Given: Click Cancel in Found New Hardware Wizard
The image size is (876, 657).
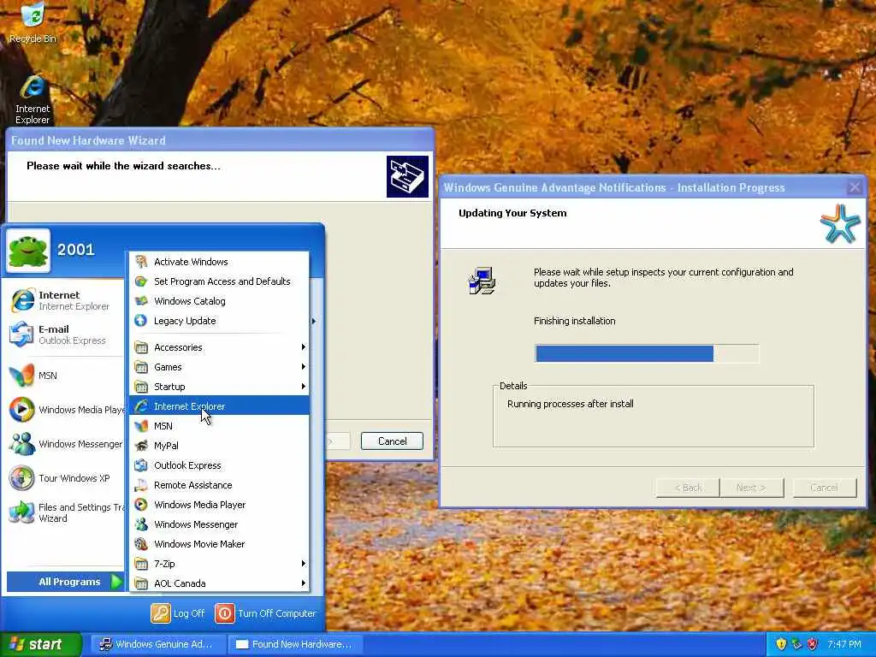Looking at the screenshot, I should point(392,441).
